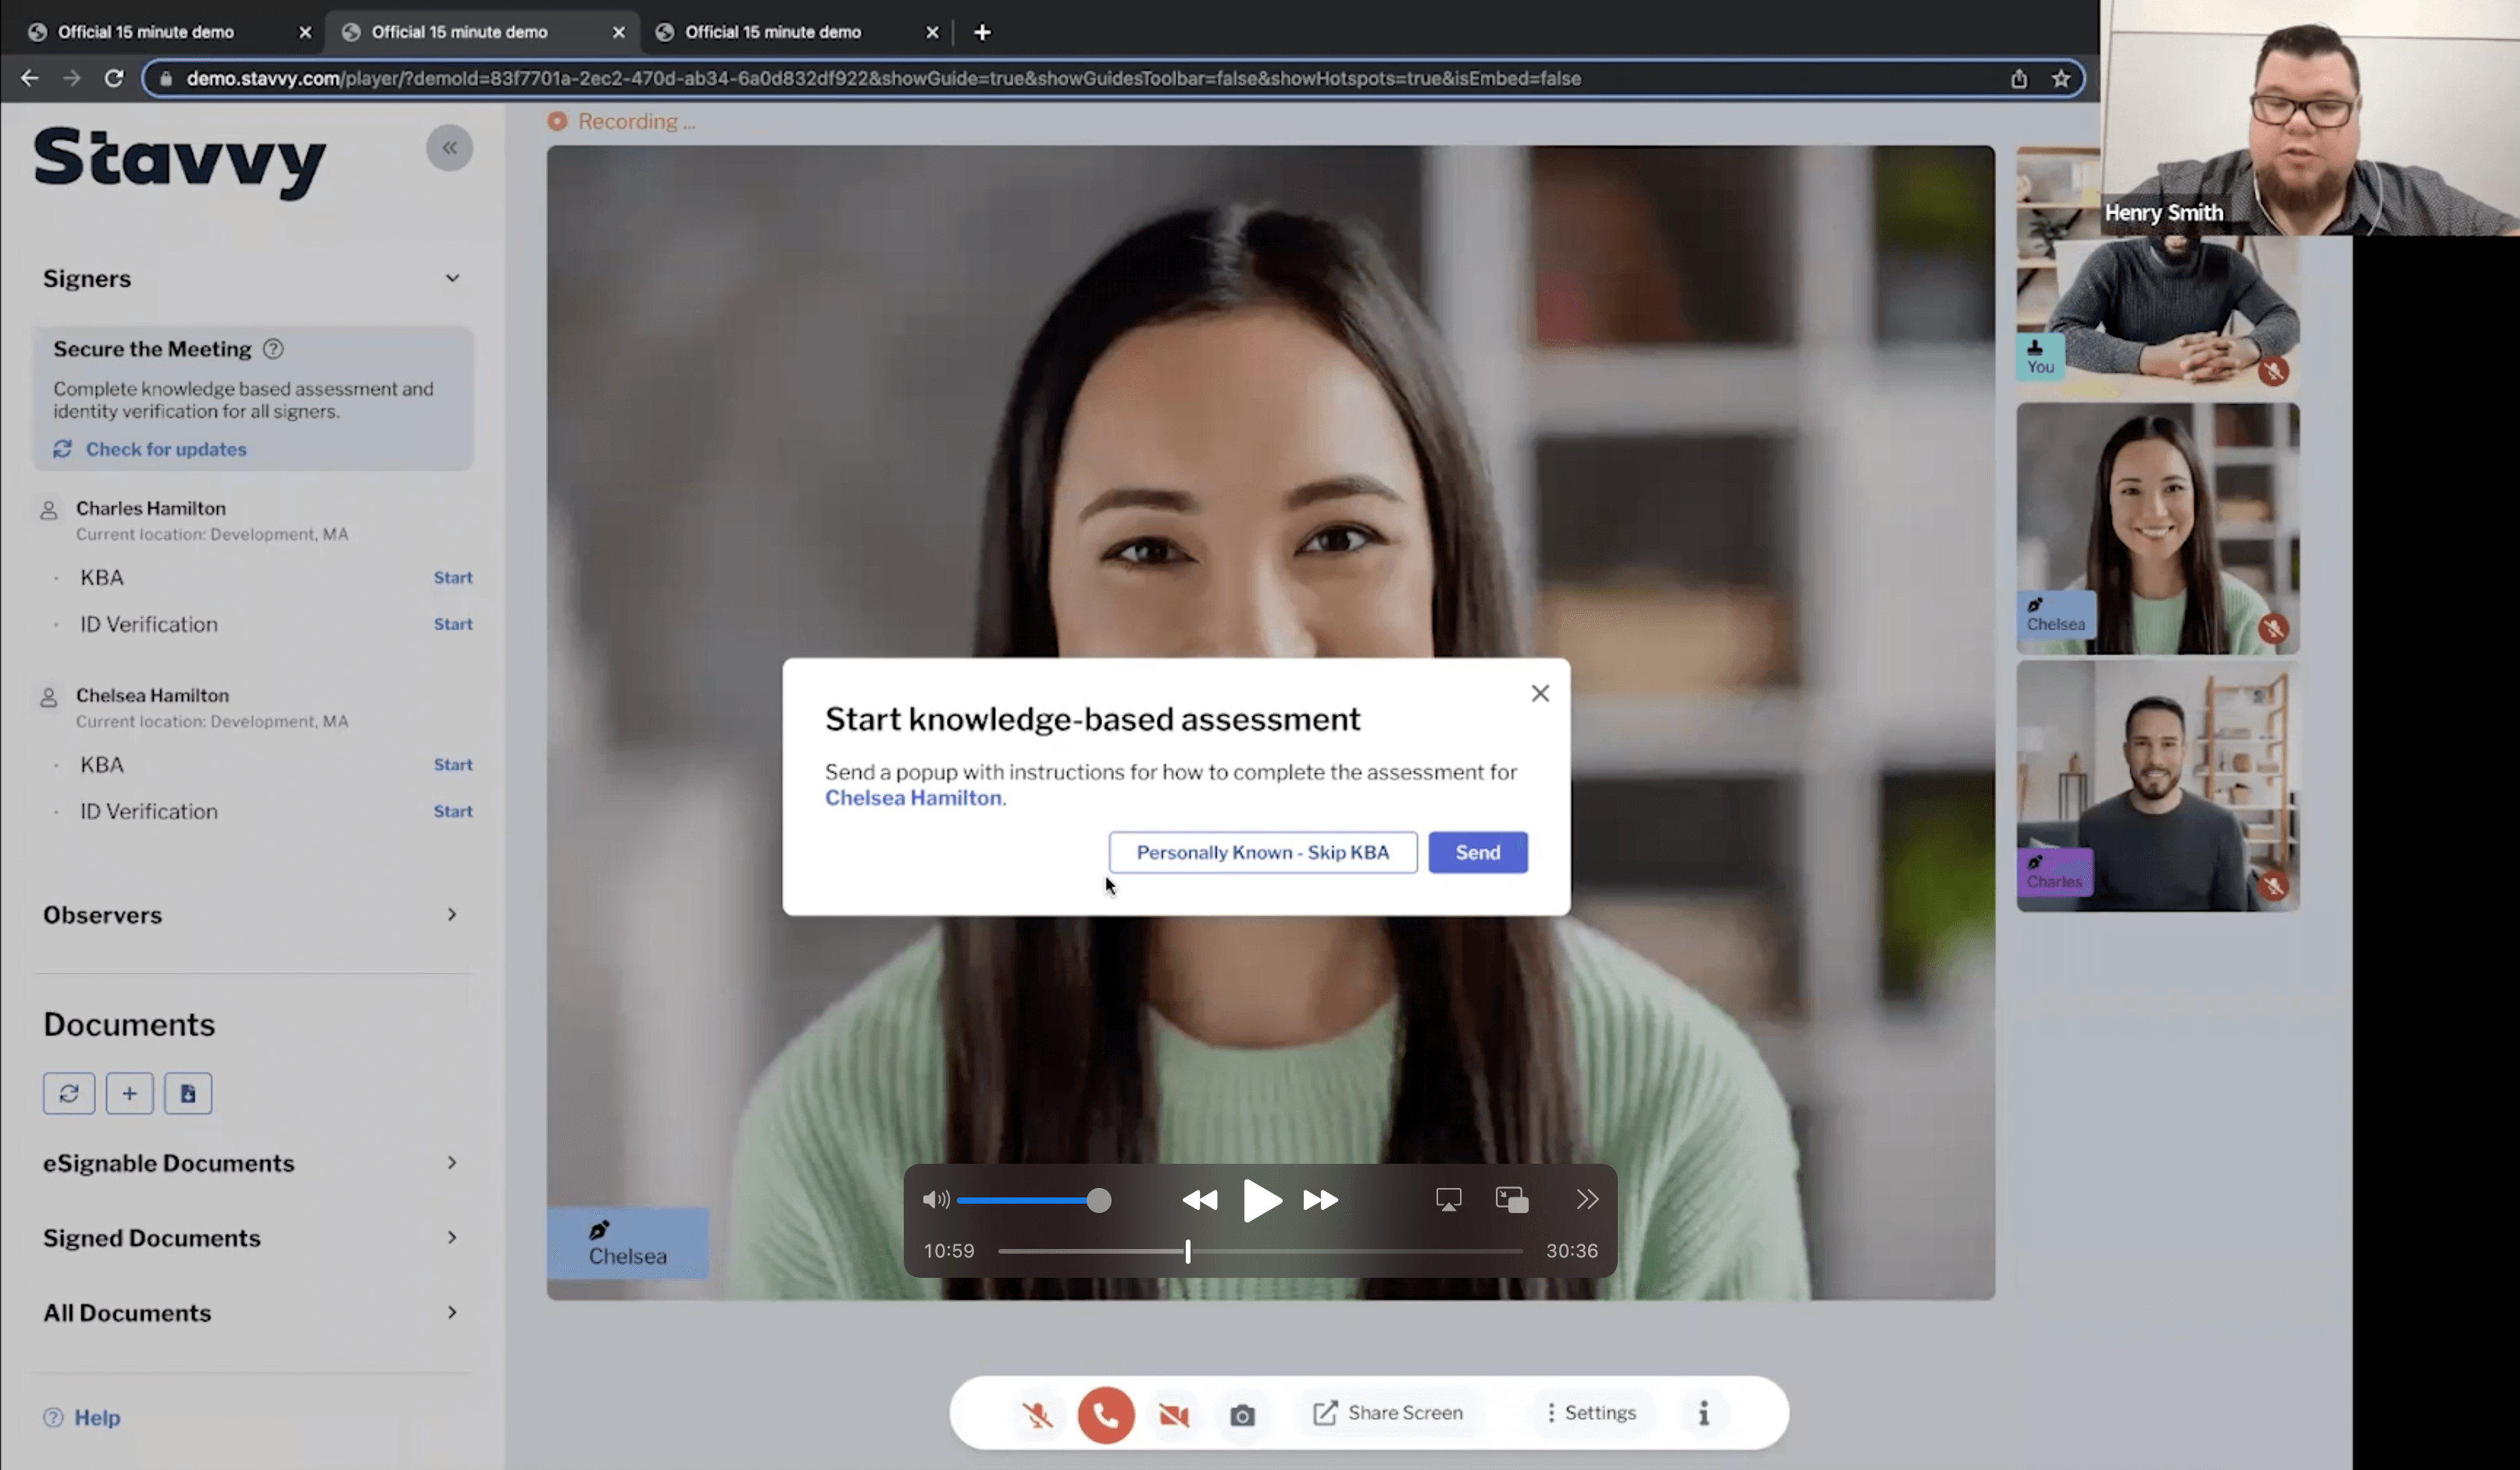Start ID Verification for Chelsea Hamilton
Image resolution: width=2520 pixels, height=1470 pixels.
pyautogui.click(x=453, y=811)
